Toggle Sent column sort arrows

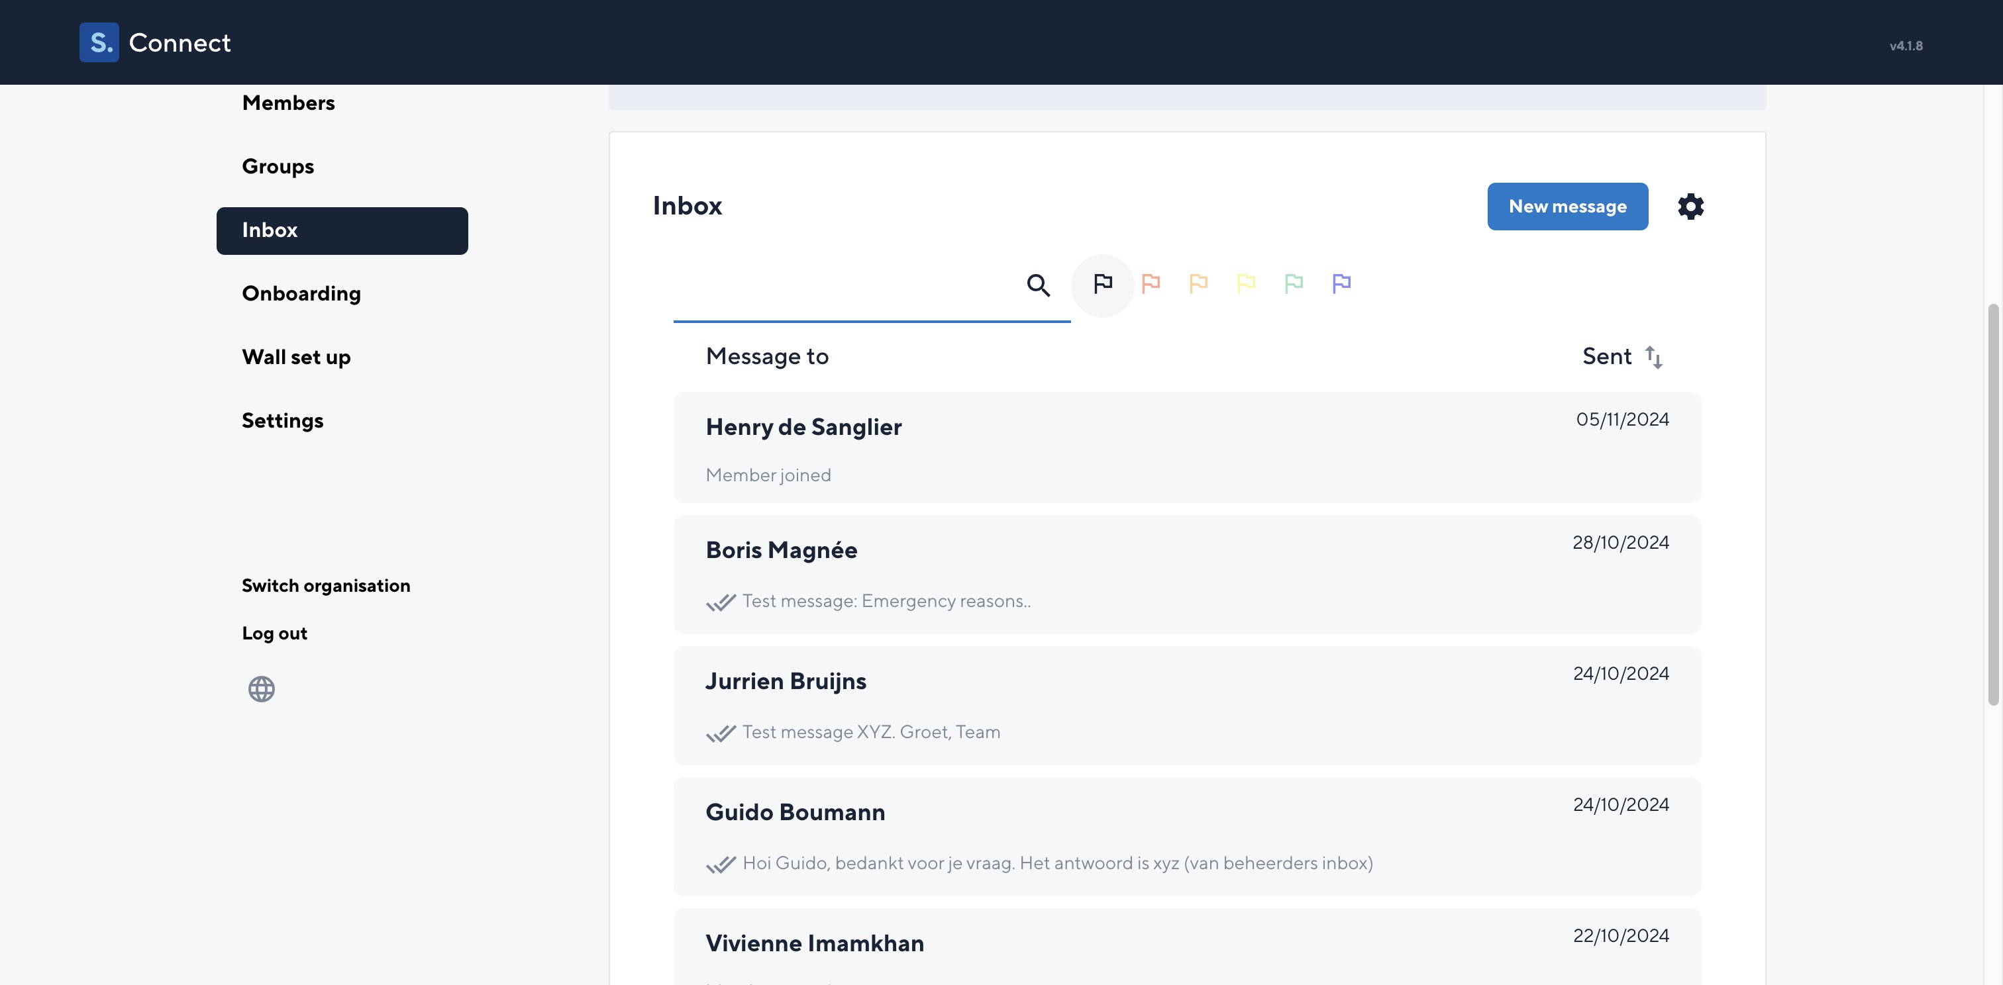click(x=1653, y=357)
